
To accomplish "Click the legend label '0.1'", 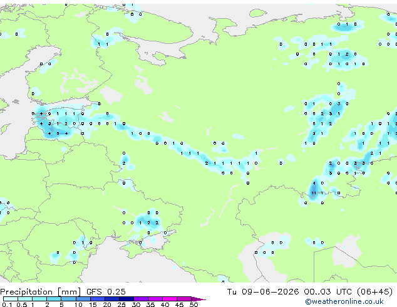I will click(7, 304).
